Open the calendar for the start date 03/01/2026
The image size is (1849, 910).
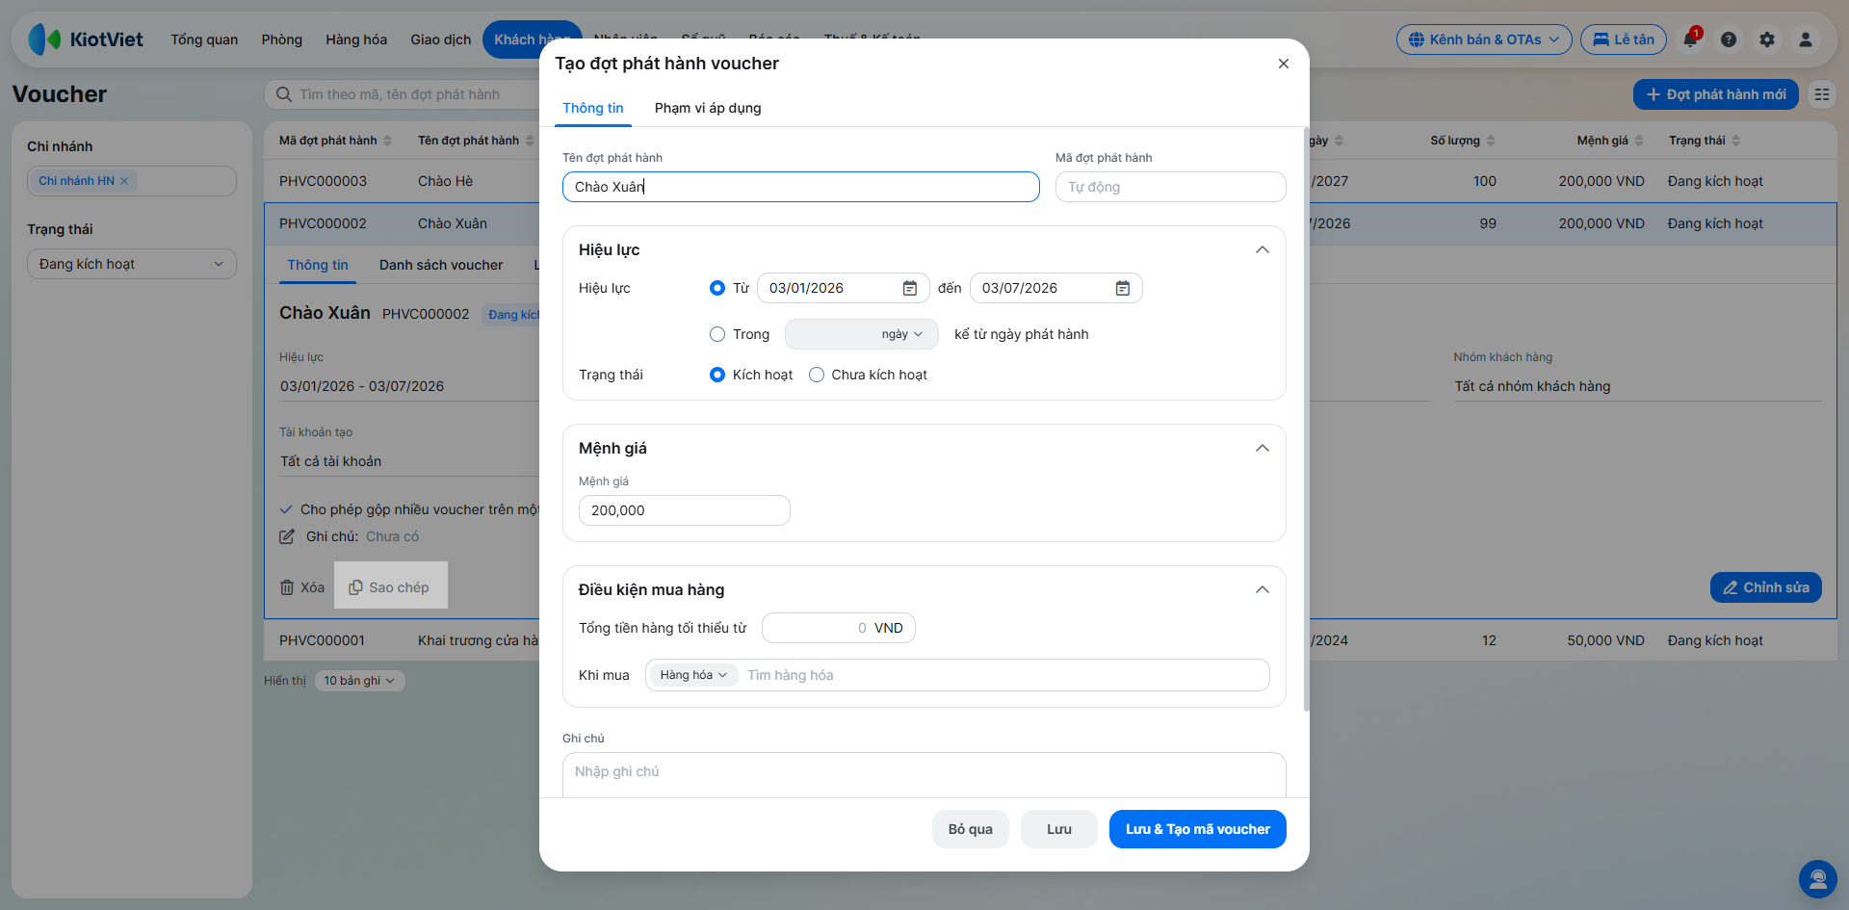910,288
